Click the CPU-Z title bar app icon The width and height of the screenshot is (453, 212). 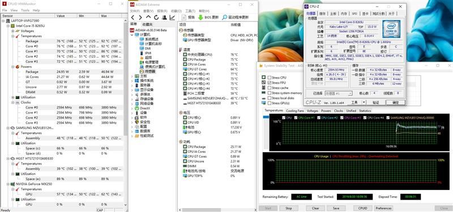(x=306, y=6)
